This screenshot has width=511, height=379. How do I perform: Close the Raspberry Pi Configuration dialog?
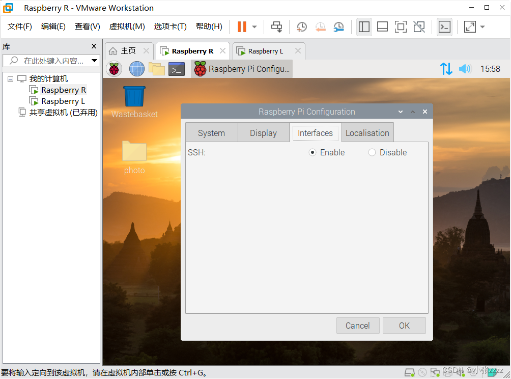[425, 112]
